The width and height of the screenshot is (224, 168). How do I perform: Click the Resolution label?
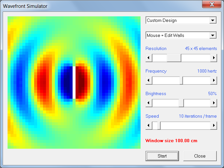tap(156, 48)
